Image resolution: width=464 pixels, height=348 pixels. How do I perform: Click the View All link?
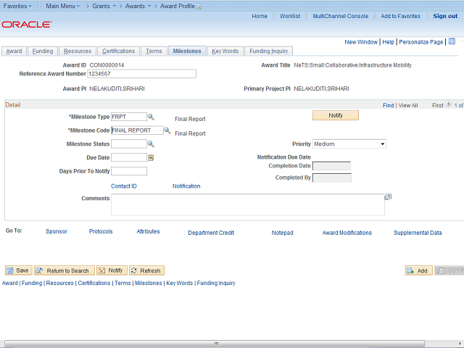coord(408,105)
